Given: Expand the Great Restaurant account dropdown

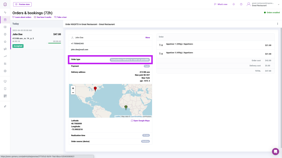Looking at the screenshot, I should click(x=278, y=4).
